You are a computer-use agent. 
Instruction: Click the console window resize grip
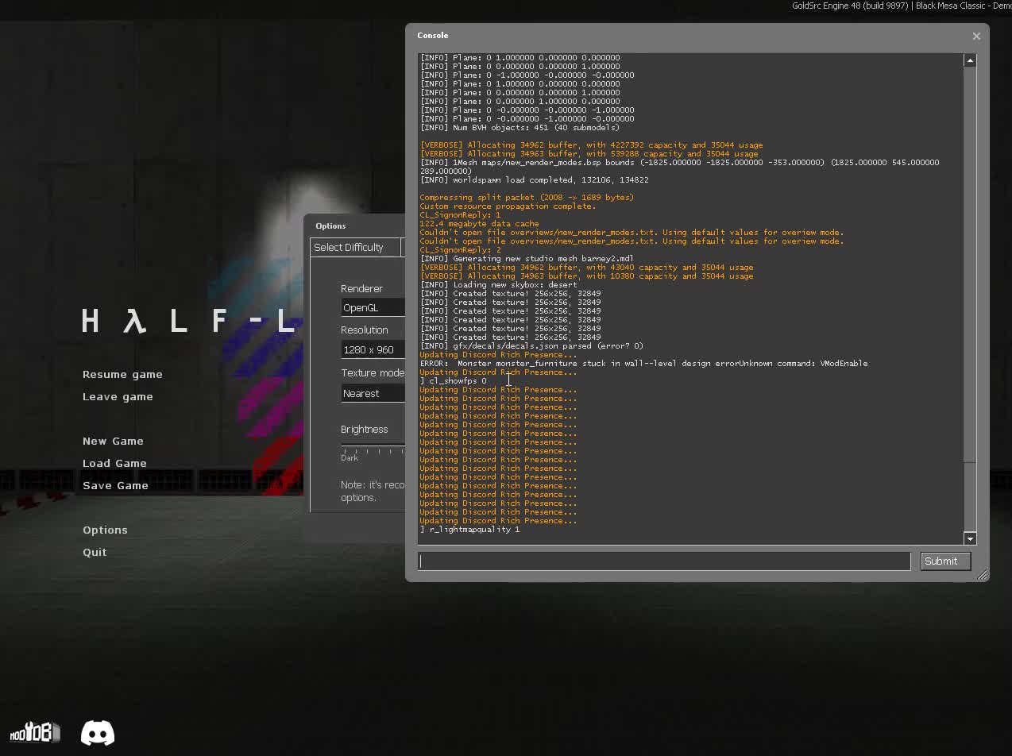coord(983,575)
